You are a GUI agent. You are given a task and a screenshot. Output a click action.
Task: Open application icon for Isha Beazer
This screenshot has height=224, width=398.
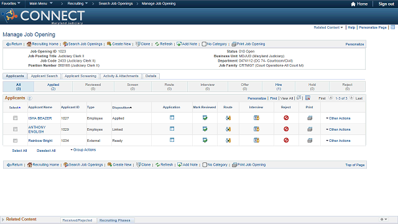pos(172,118)
